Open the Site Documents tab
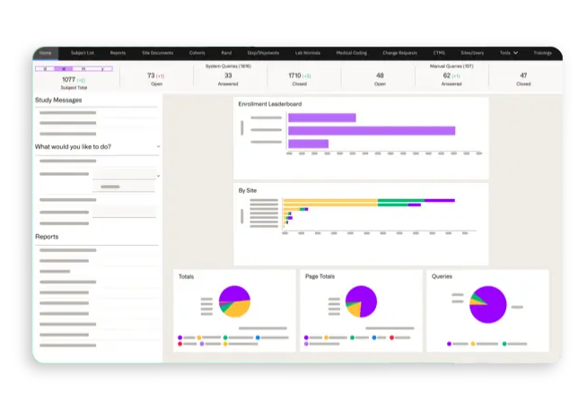 [157, 53]
